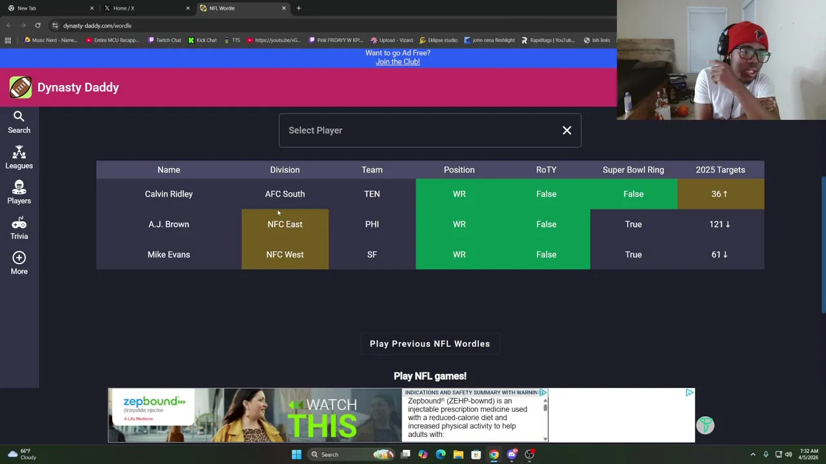
Task: Open Google Chrome from the taskbar
Action: coord(494,454)
